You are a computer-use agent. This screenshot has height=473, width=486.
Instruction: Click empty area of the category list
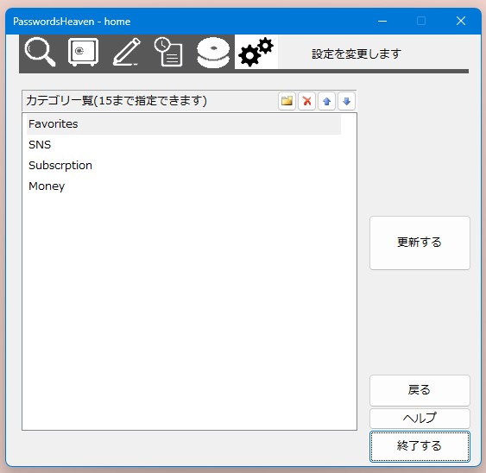189,310
